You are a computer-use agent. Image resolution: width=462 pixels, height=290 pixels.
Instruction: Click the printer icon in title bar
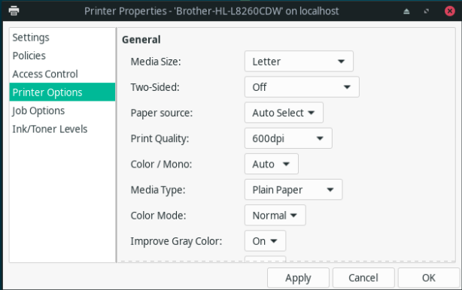(x=14, y=11)
